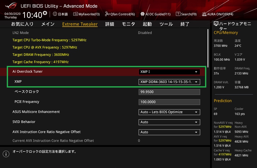Click the ベースクロック value field

169,92
